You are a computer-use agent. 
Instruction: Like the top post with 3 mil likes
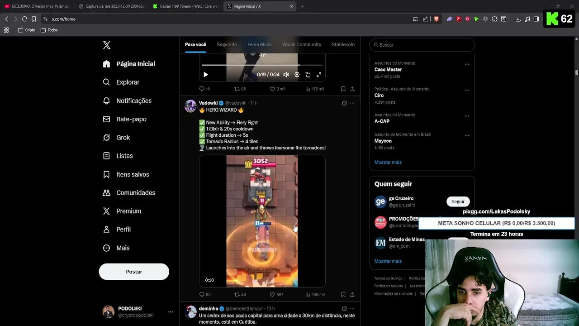[277, 89]
